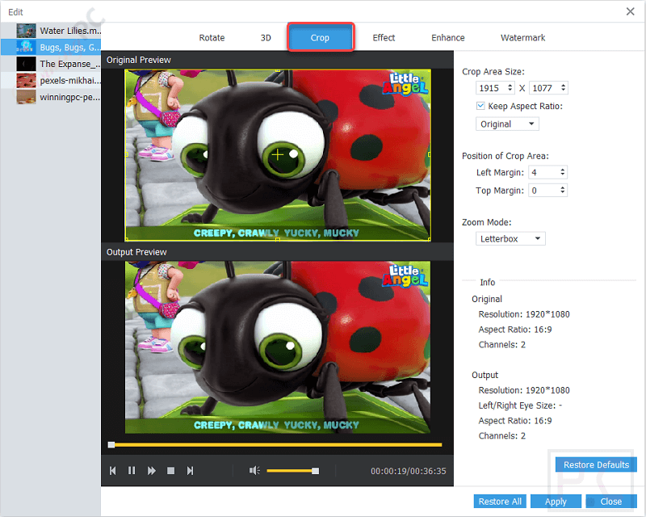Switch to the 3D tab
The width and height of the screenshot is (646, 517).
[x=266, y=37]
